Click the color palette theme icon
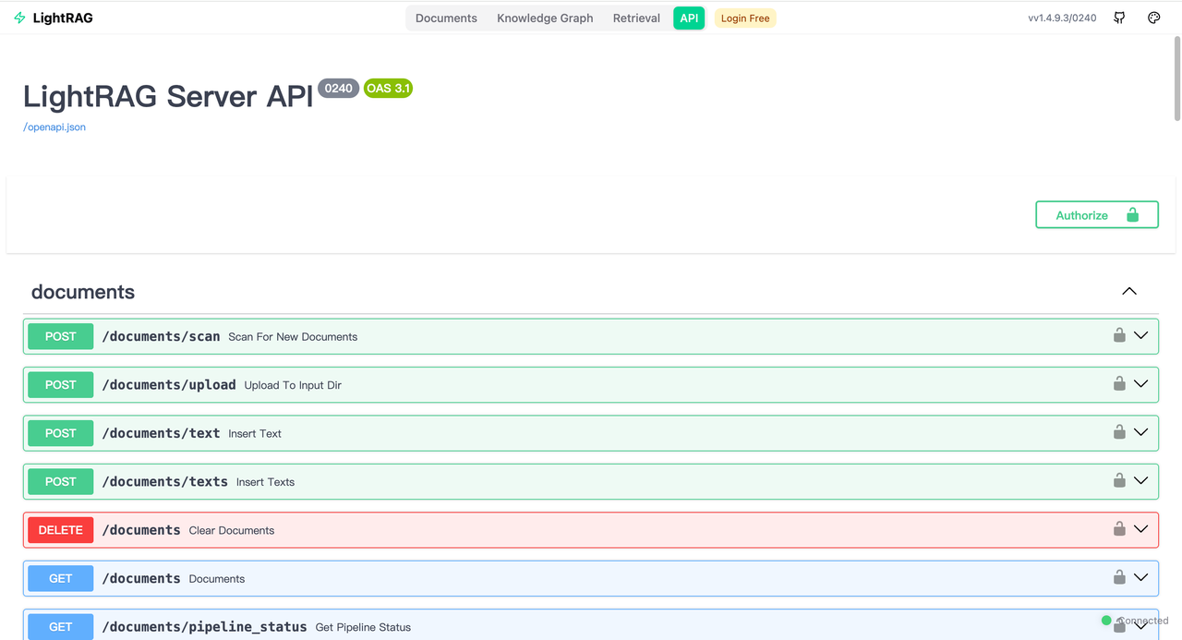This screenshot has height=640, width=1182. [x=1153, y=18]
